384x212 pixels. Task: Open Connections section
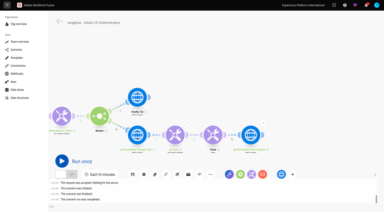click(18, 66)
